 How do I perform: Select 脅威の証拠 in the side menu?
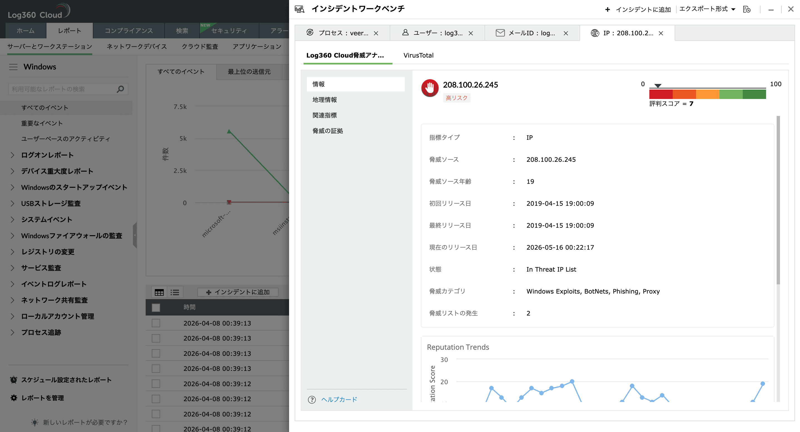(x=328, y=131)
